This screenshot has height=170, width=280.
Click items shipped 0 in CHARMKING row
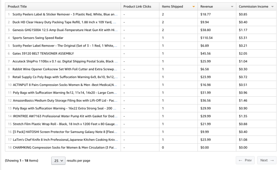click(x=163, y=148)
